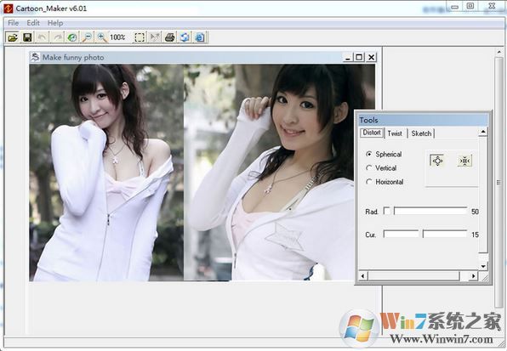Select the zoom in magnifier

point(102,37)
